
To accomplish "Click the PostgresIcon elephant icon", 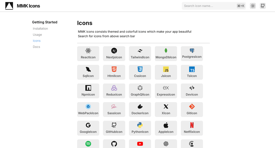I will [x=192, y=50].
